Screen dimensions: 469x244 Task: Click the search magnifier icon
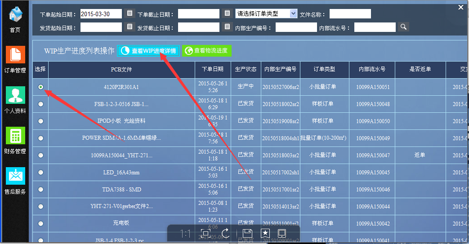point(403,27)
